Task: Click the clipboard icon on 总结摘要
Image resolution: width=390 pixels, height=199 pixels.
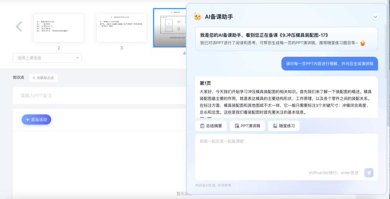Action: pyautogui.click(x=202, y=126)
